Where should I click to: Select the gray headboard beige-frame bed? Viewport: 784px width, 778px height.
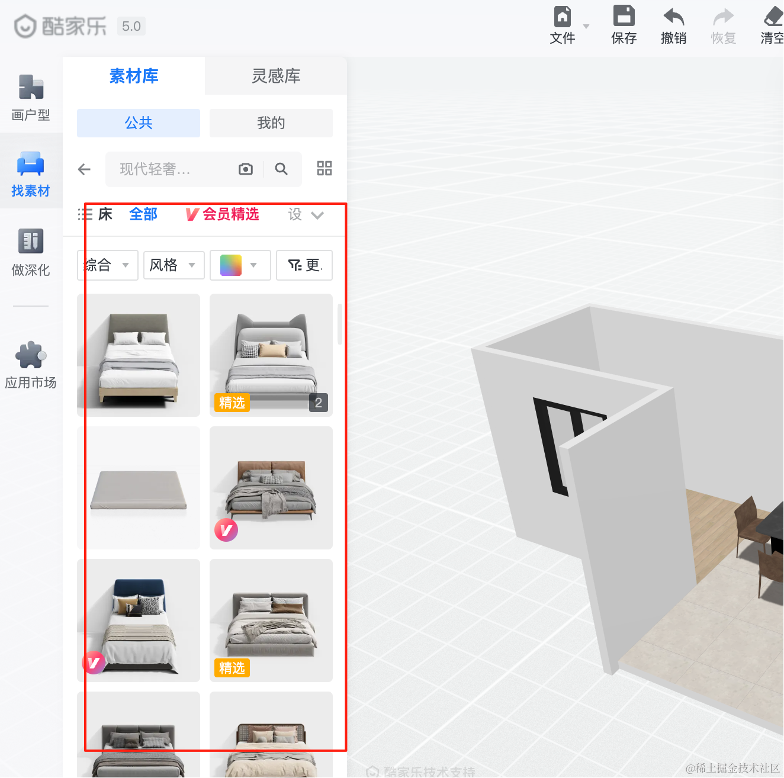139,355
